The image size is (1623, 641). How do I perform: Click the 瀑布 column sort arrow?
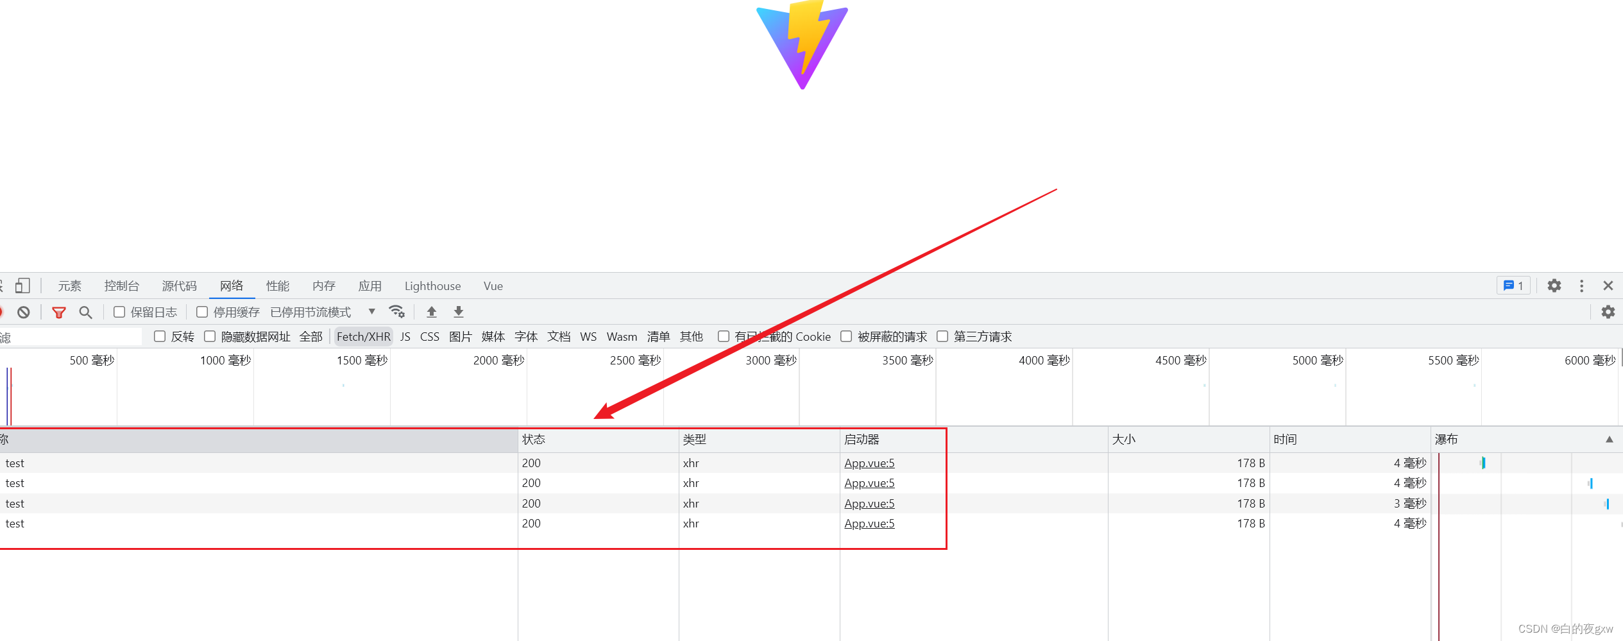pyautogui.click(x=1609, y=440)
